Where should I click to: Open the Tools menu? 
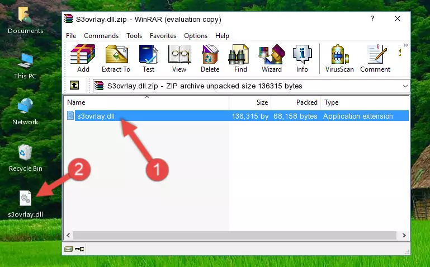pyautogui.click(x=134, y=36)
